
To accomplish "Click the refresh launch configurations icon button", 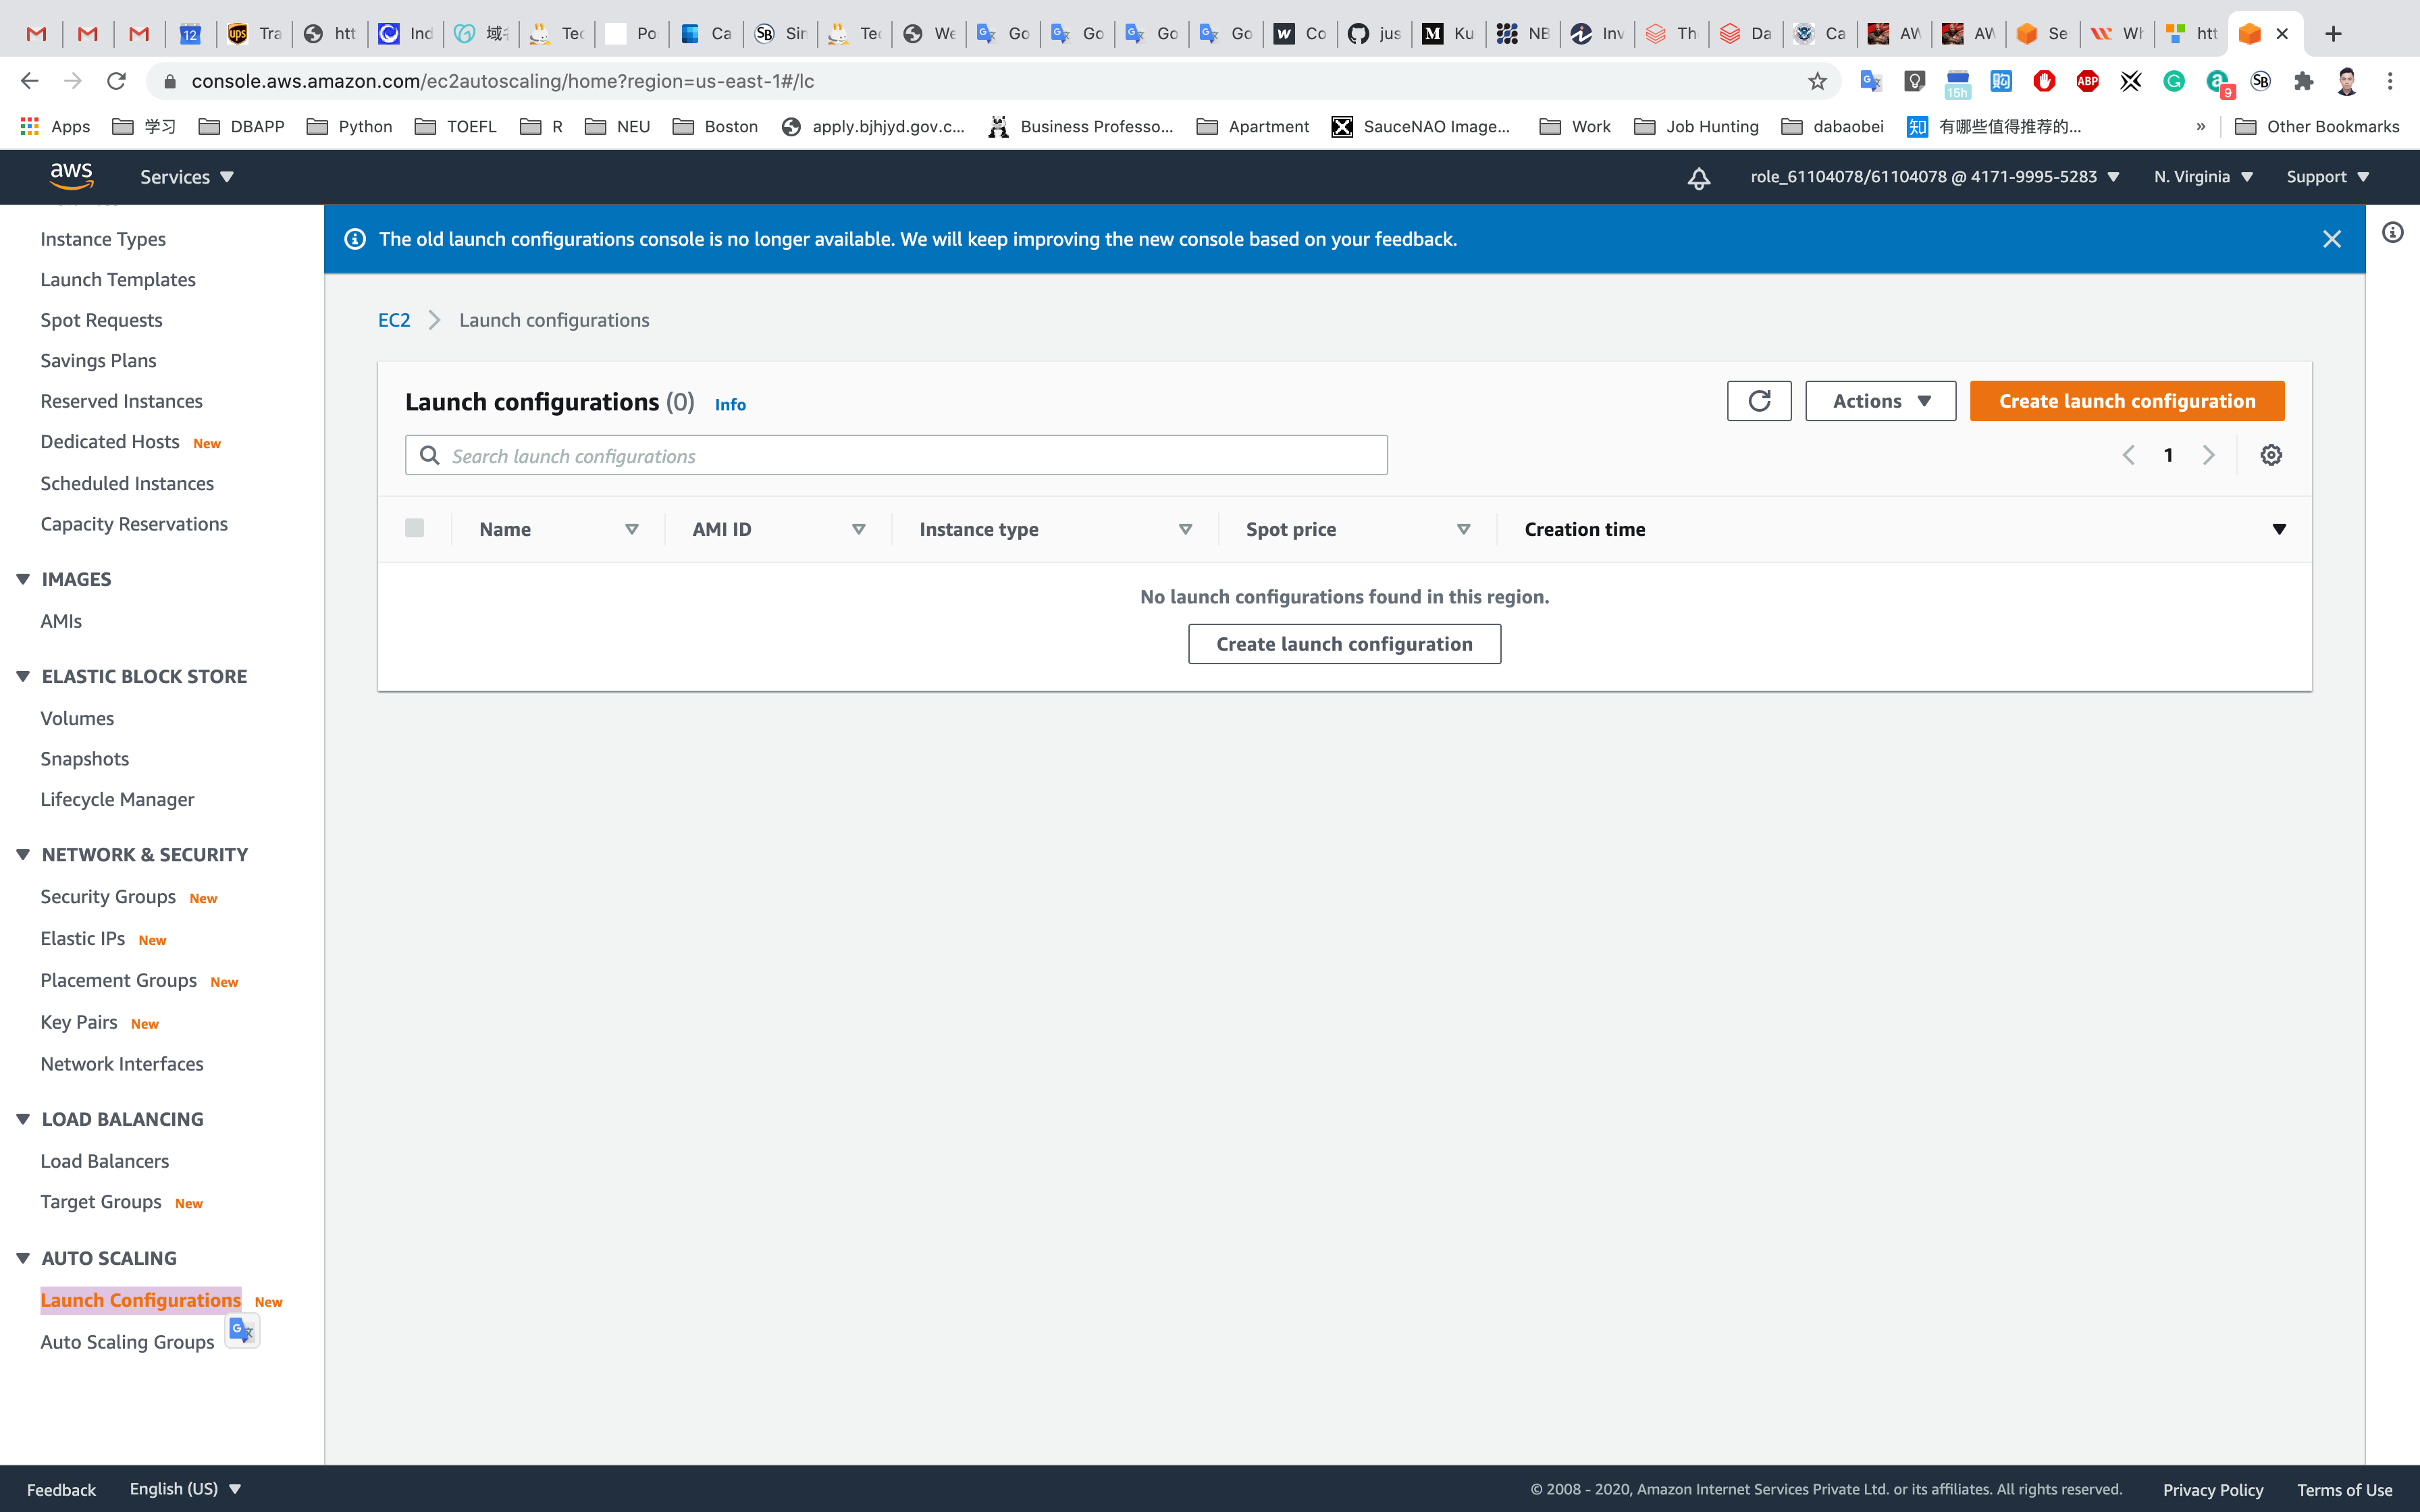I will pos(1758,401).
